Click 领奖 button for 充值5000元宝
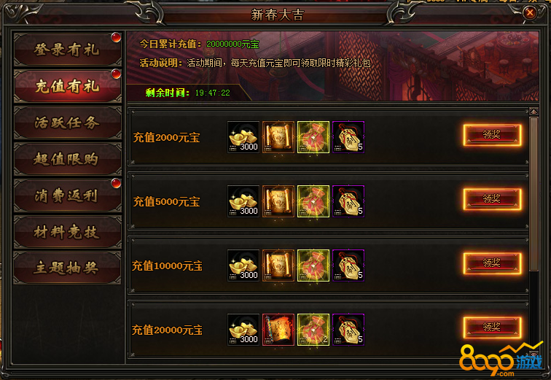 (x=492, y=199)
